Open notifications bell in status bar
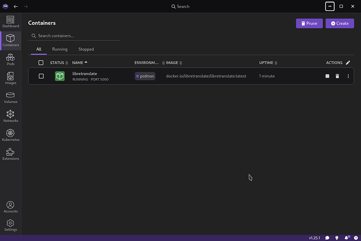 (346, 238)
